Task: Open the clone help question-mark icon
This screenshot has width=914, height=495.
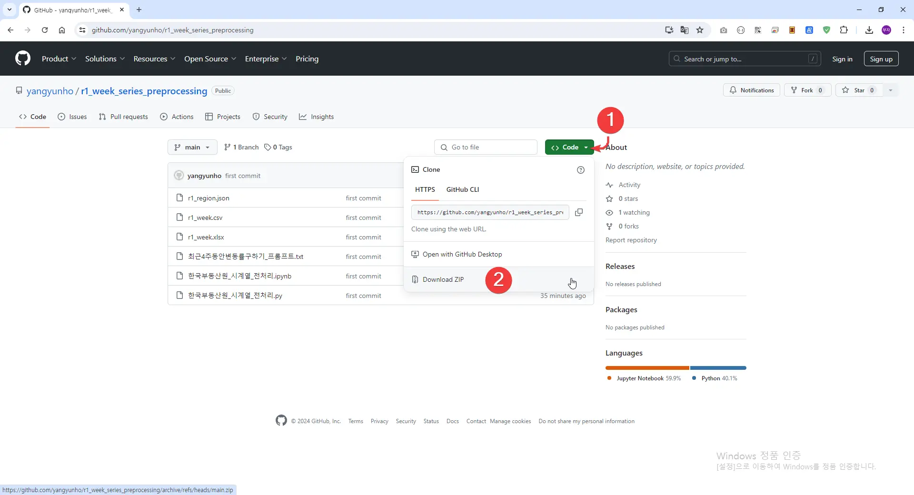Action: coord(581,170)
